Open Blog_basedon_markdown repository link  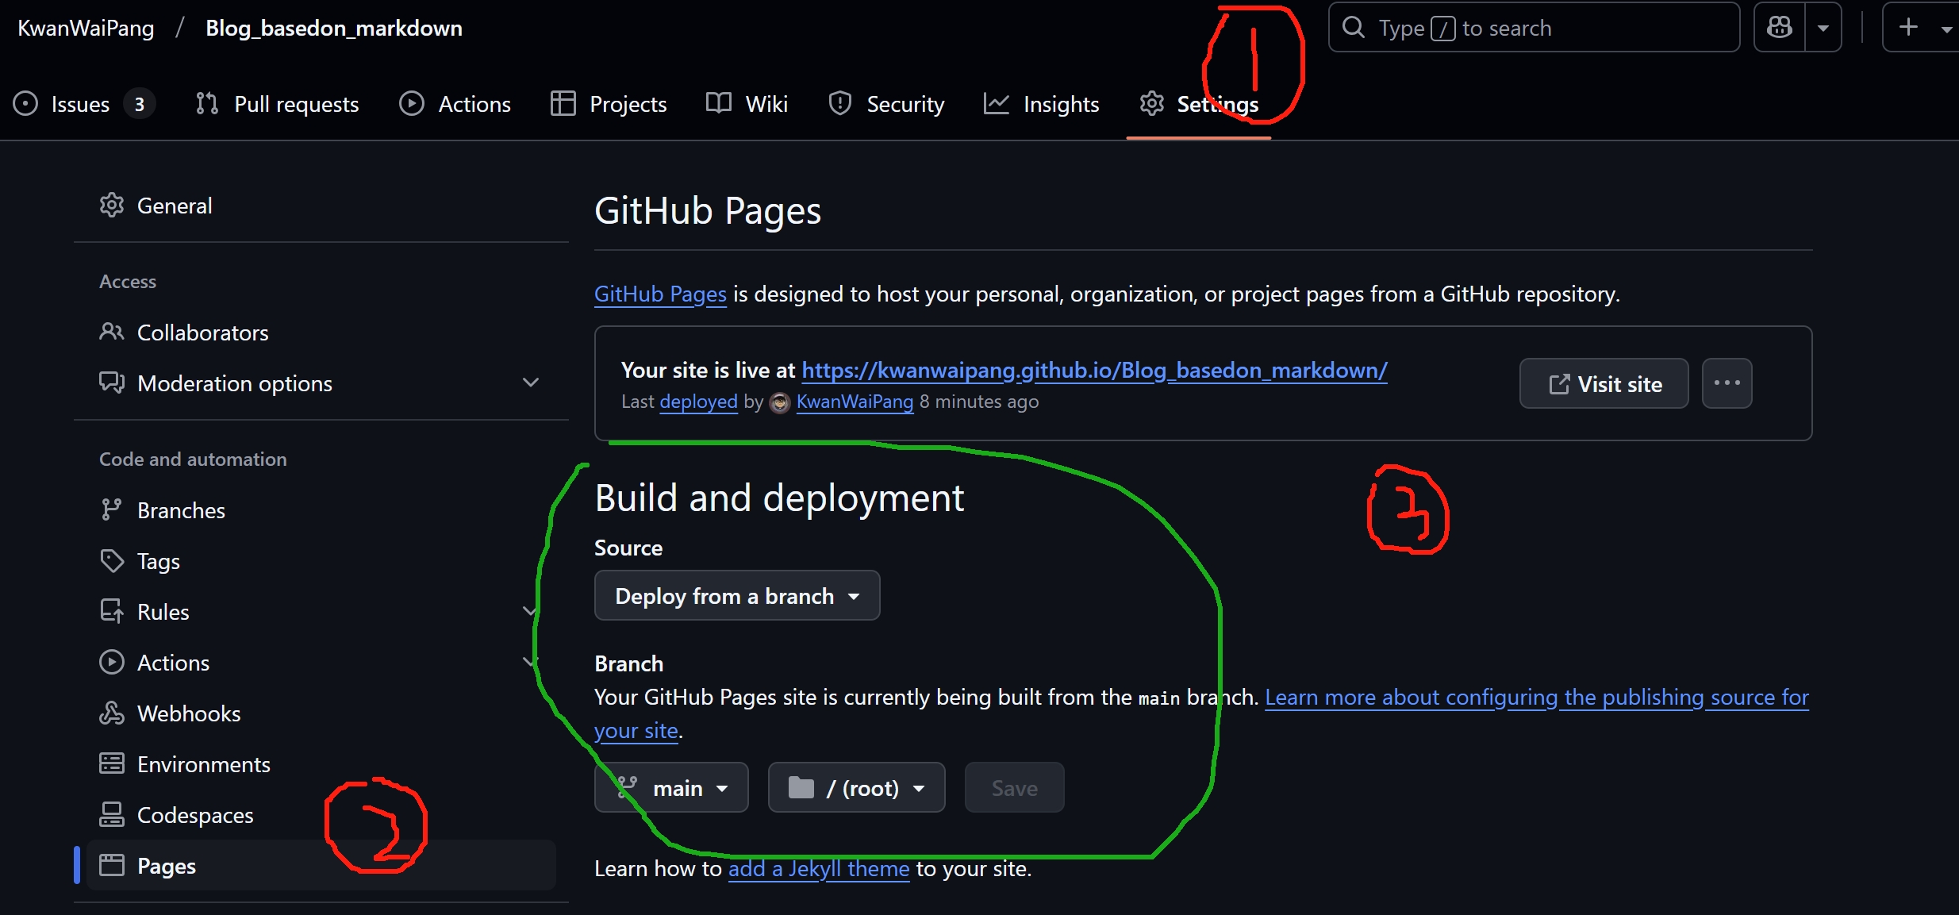334,28
